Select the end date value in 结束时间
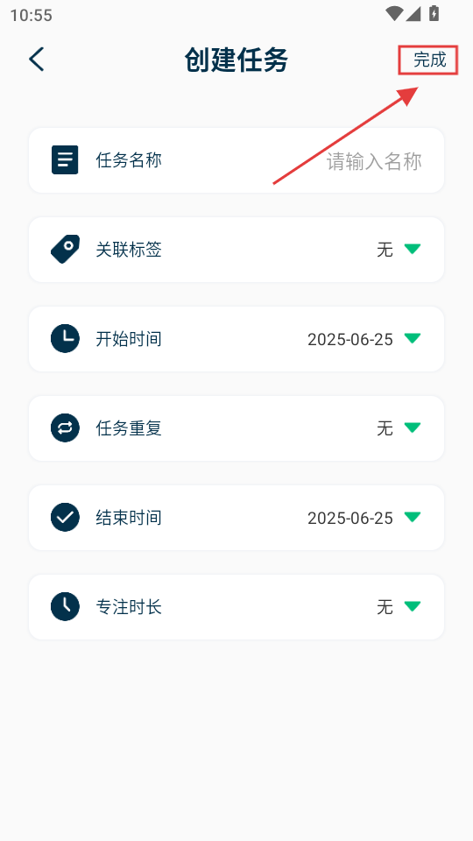The image size is (473, 841). [x=350, y=518]
